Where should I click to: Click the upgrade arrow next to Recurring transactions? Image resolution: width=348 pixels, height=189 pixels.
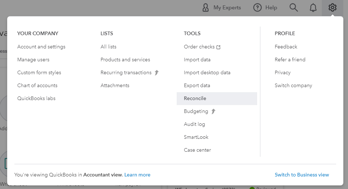(157, 72)
